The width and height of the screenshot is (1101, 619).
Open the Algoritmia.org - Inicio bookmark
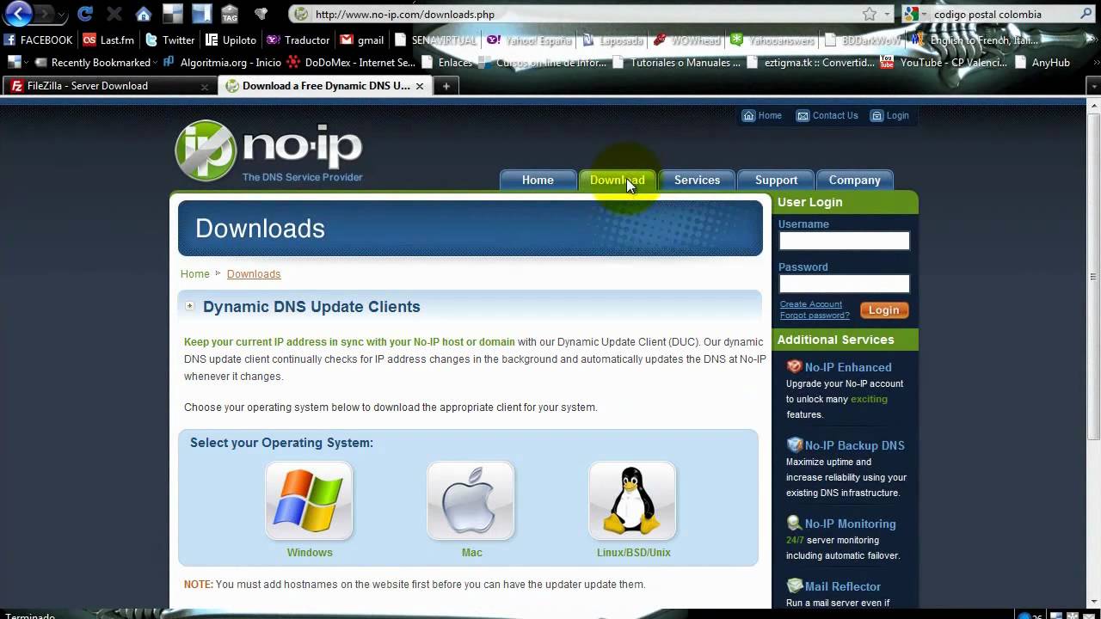coord(222,62)
